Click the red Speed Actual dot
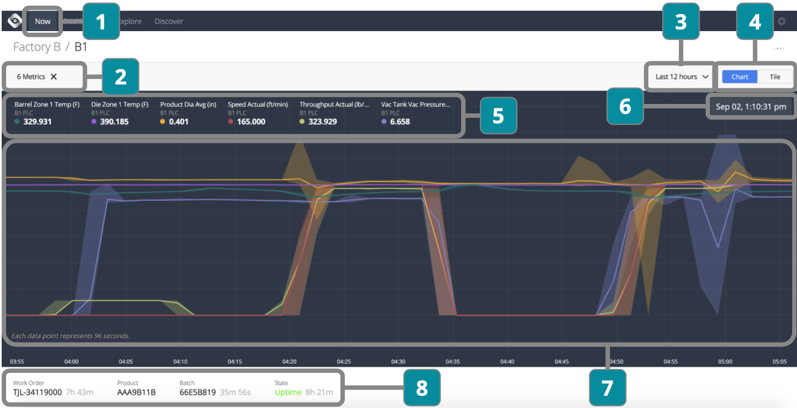The image size is (797, 408). [x=231, y=122]
